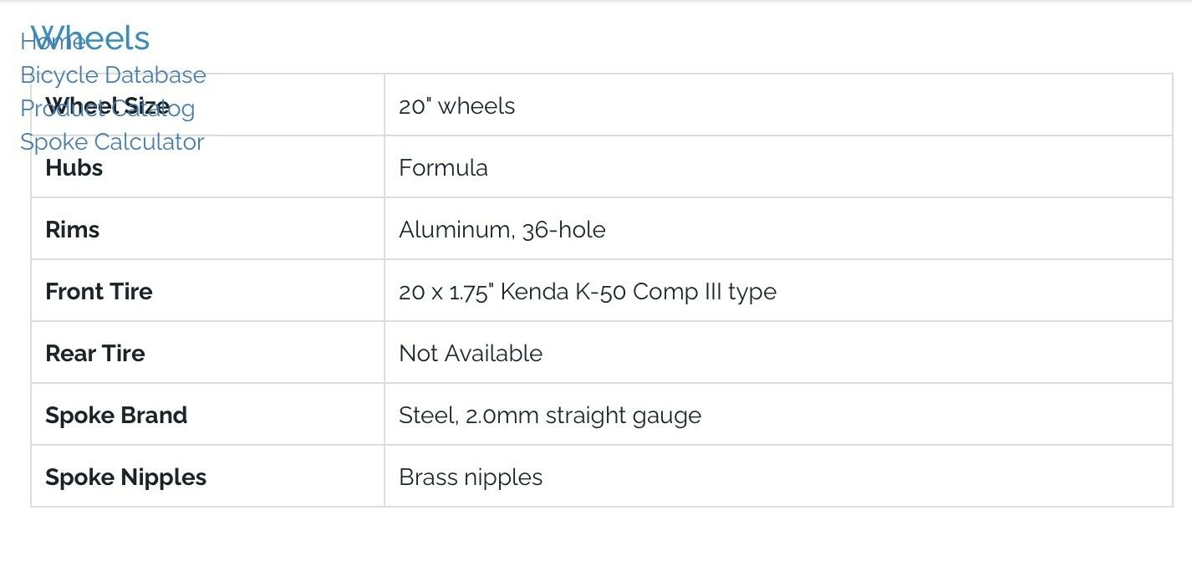Viewport: 1192px width, 582px height.
Task: Select the Aluminum, 36-hole value
Action: [x=502, y=230]
